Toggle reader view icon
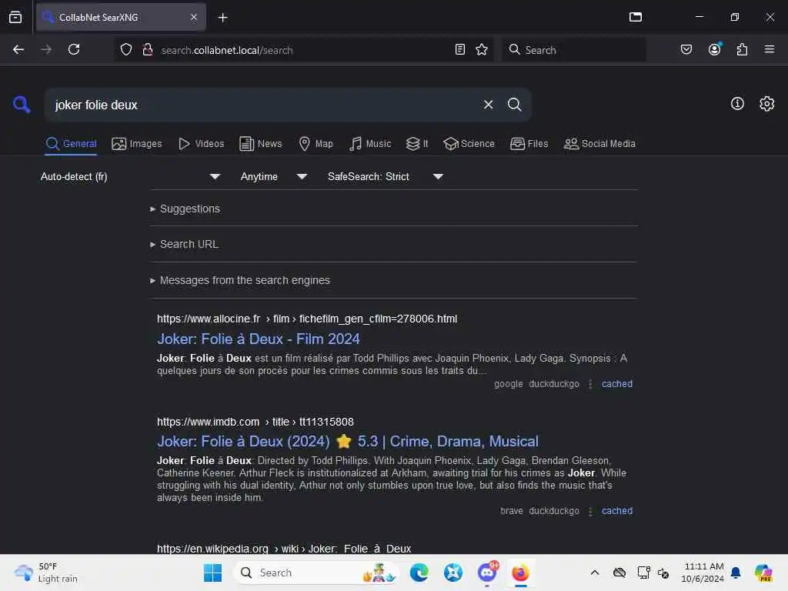The width and height of the screenshot is (788, 591). (x=460, y=50)
